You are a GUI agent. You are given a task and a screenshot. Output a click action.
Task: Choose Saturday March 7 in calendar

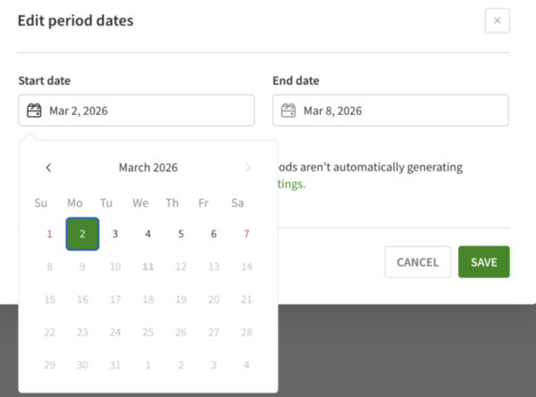pyautogui.click(x=247, y=234)
